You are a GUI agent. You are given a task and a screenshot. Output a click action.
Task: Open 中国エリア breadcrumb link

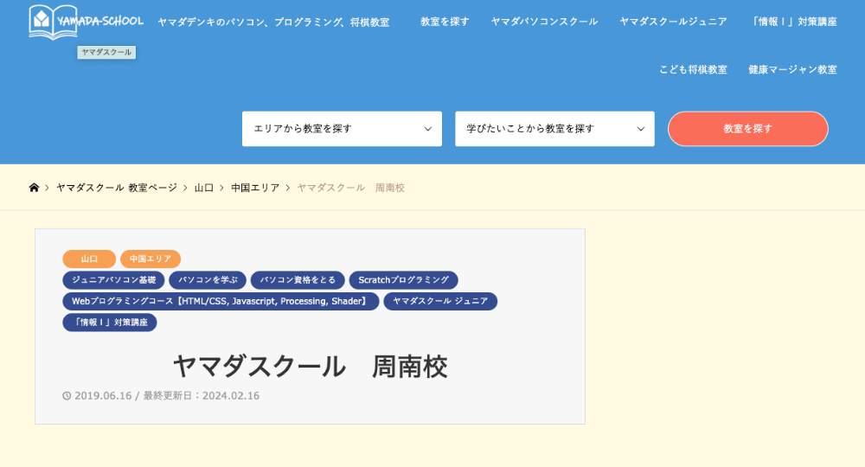[x=255, y=188]
